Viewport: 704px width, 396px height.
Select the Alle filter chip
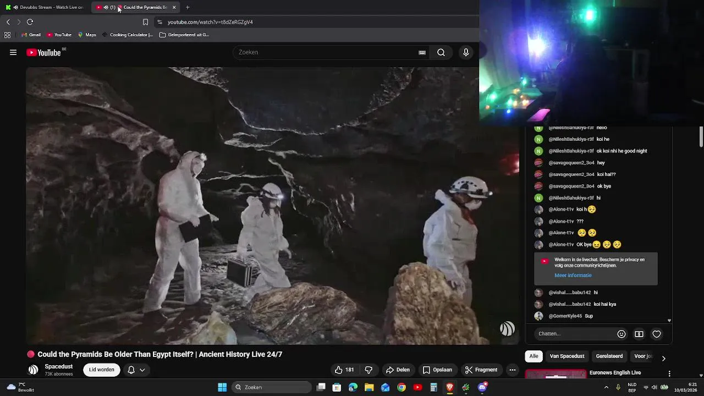(533, 356)
